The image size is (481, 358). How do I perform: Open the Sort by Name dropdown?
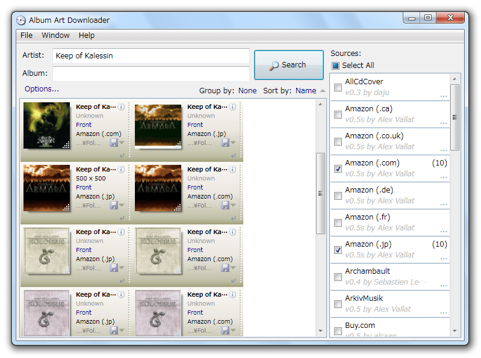pyautogui.click(x=306, y=91)
